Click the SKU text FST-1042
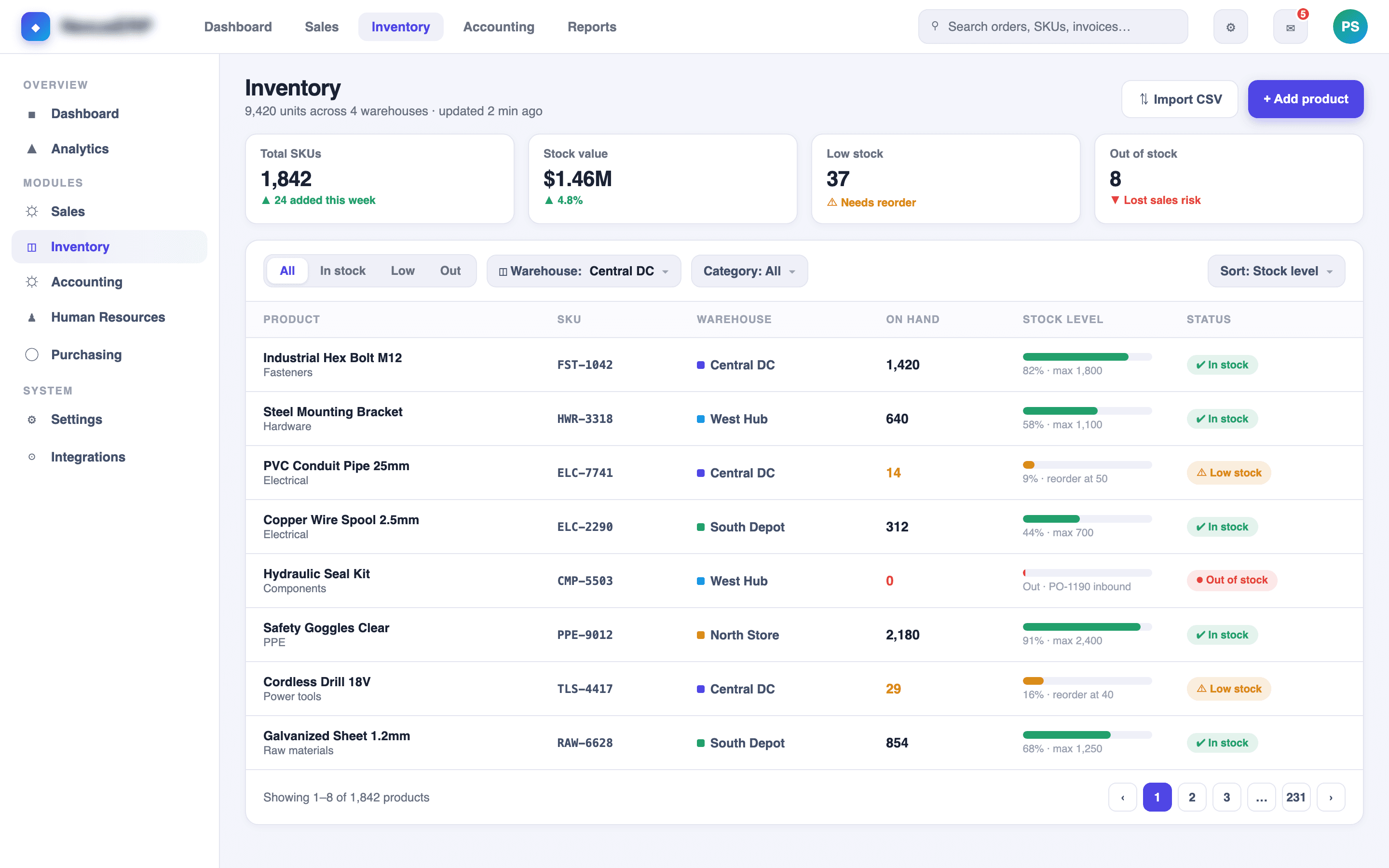This screenshot has width=1389, height=868. point(585,365)
